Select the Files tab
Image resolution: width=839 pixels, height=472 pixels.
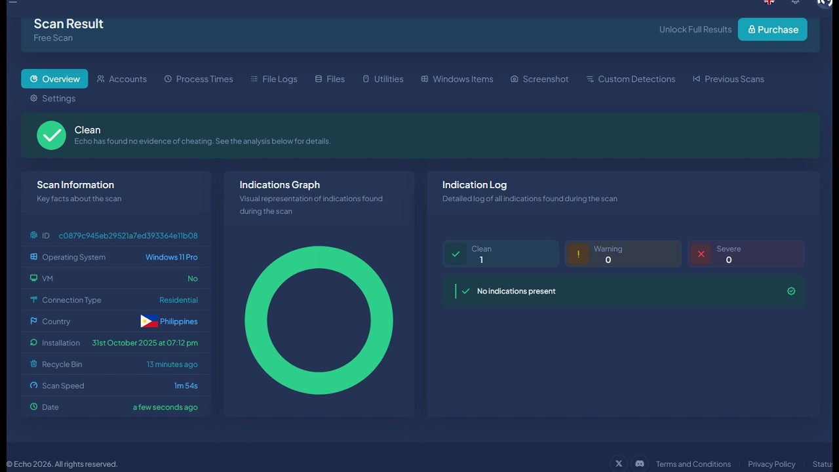click(330, 79)
